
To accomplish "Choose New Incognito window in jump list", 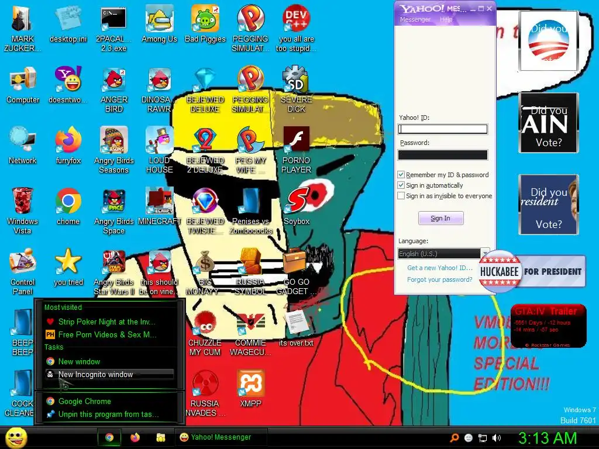I will click(x=109, y=375).
